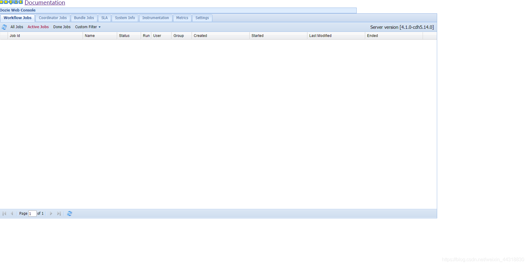This screenshot has width=527, height=265.
Task: Open the System Info tab
Action: [125, 18]
